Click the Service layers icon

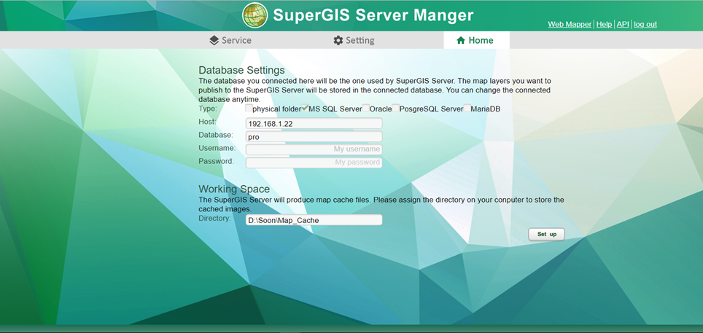[214, 40]
